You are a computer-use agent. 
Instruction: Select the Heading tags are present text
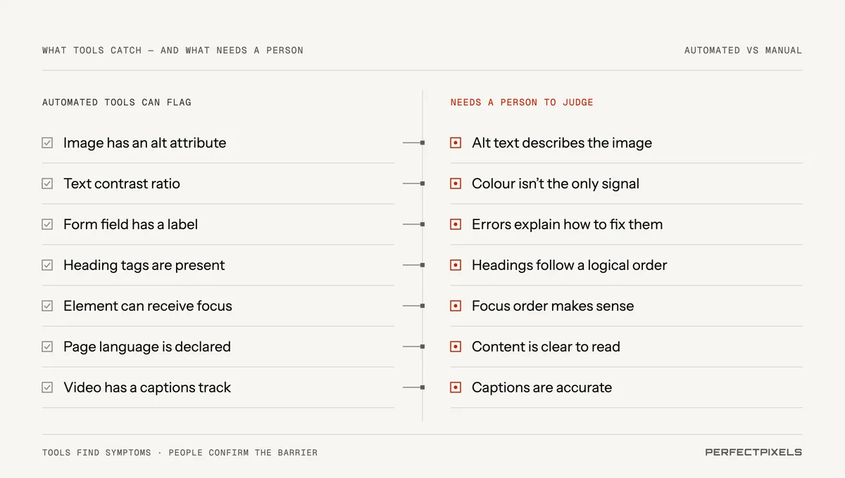tap(144, 265)
